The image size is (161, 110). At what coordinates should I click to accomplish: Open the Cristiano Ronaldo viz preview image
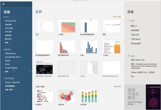tap(153, 97)
